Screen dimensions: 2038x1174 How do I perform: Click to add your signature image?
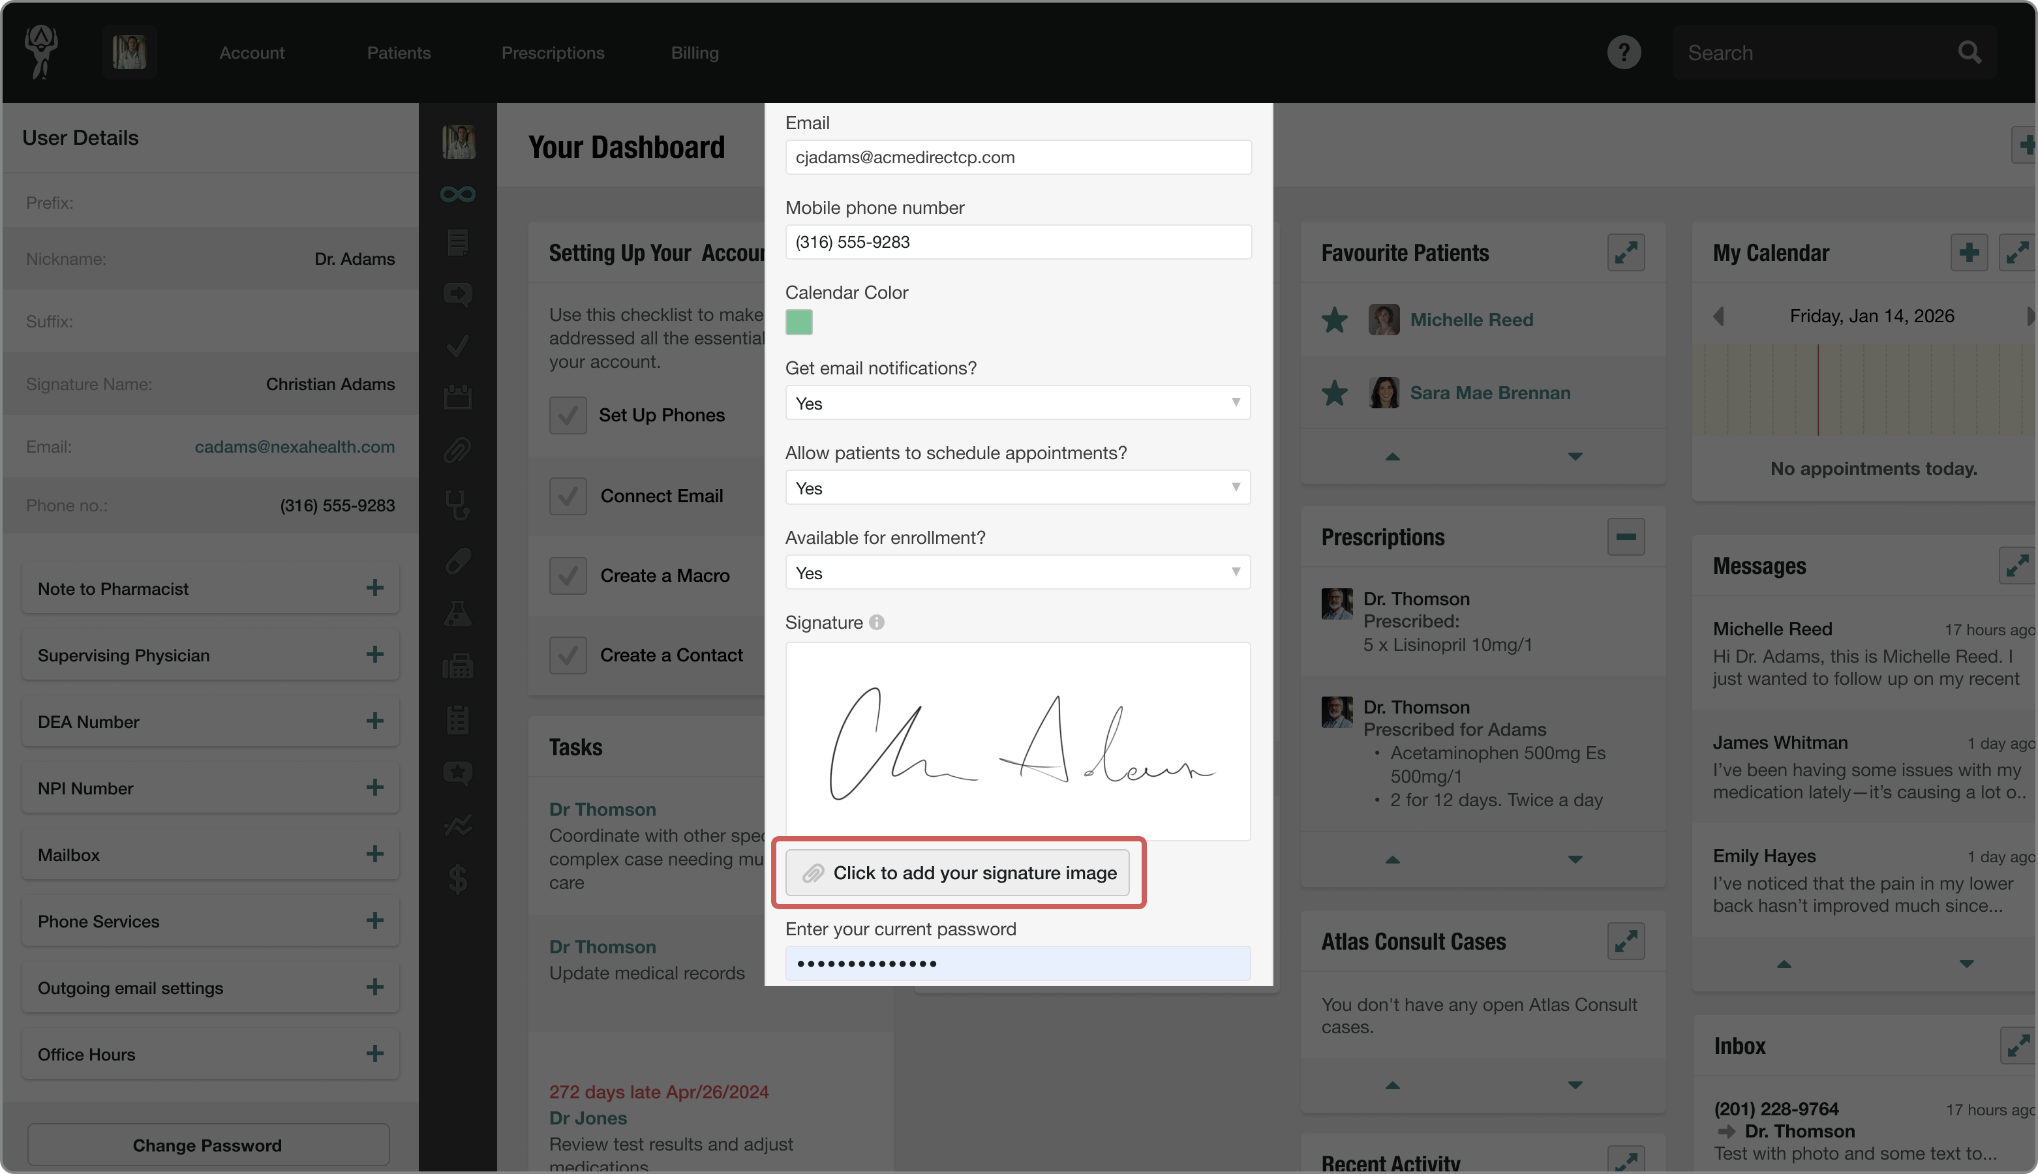pos(957,873)
